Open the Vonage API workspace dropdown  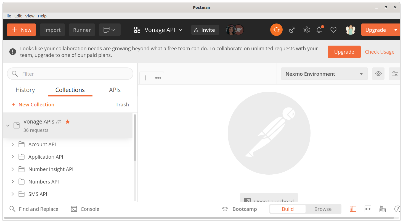click(158, 30)
